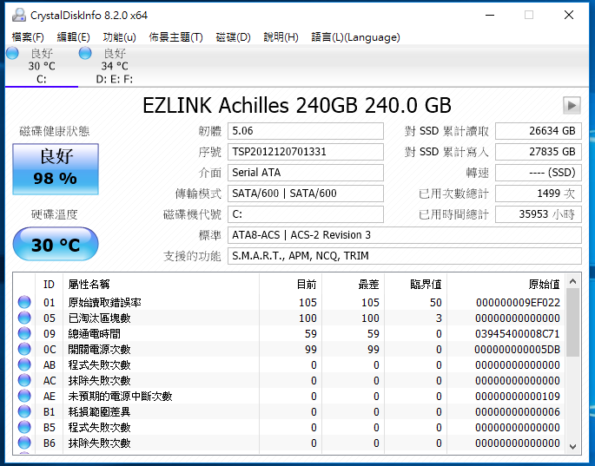Click the 最差 column header

354,284
